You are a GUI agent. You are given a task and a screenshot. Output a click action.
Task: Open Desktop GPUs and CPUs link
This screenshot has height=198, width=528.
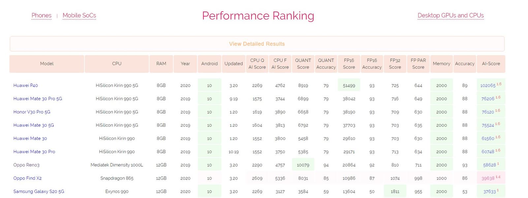pos(450,16)
